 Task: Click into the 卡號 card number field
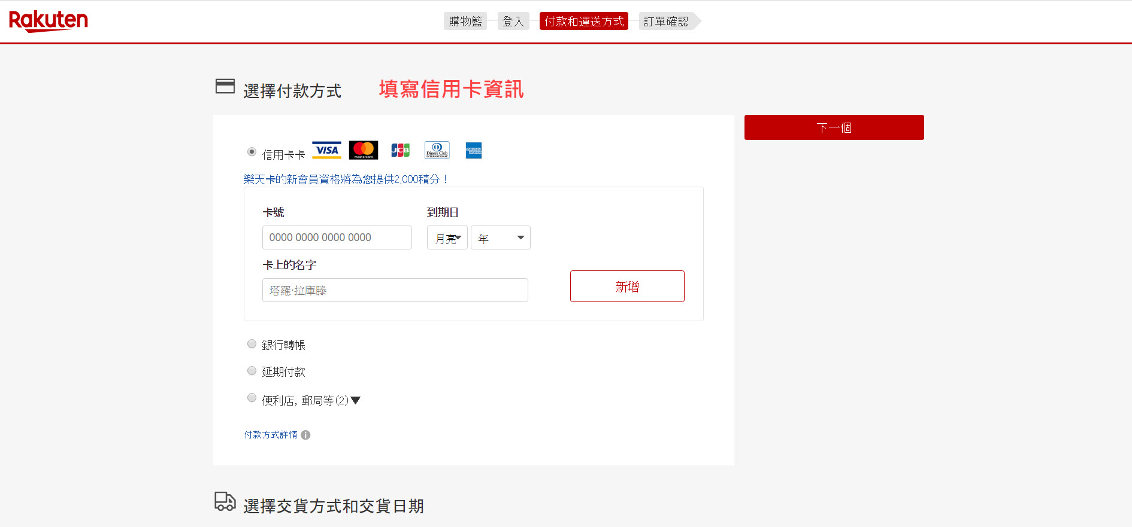[337, 237]
